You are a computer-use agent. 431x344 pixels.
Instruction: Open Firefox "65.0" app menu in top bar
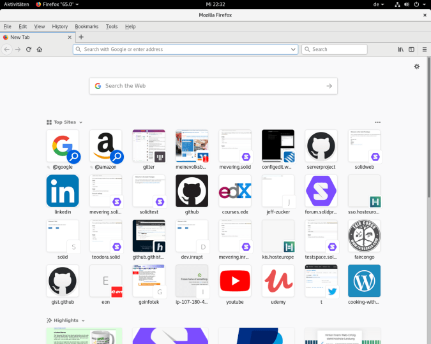click(57, 4)
